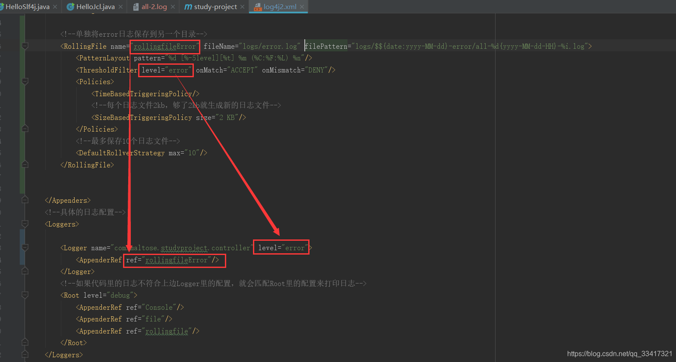The image size is (676, 362).
Task: Toggle fold marker at the closing /Appenders tag
Action: [x=25, y=200]
